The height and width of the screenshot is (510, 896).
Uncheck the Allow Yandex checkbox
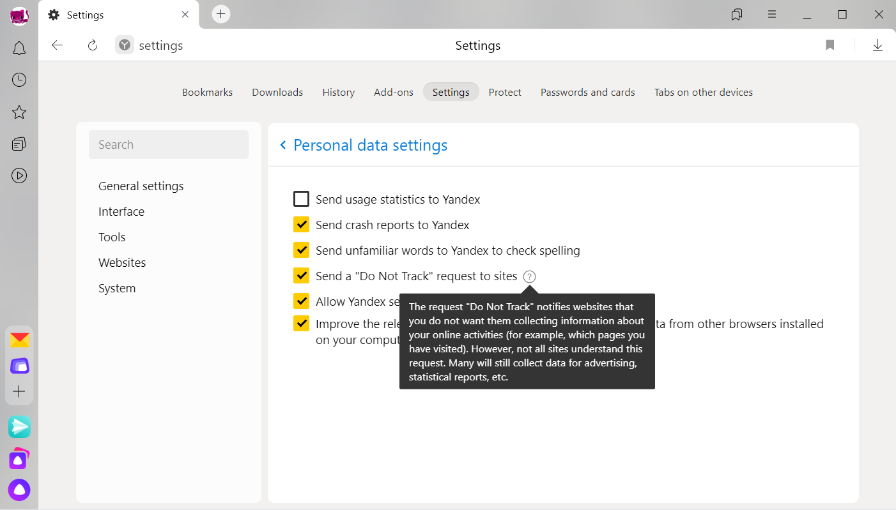301,301
